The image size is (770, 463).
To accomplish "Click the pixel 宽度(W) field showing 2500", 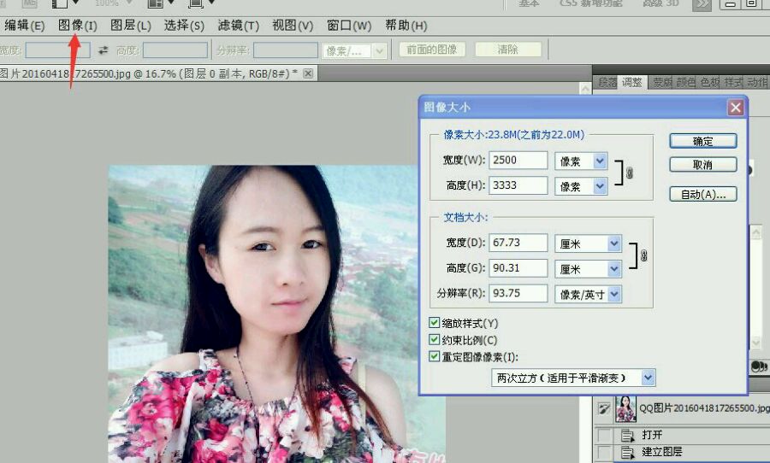I will (519, 161).
